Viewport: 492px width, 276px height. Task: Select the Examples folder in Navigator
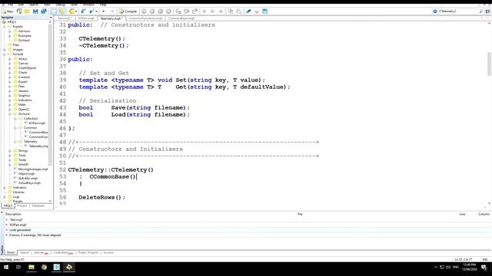(x=25, y=36)
